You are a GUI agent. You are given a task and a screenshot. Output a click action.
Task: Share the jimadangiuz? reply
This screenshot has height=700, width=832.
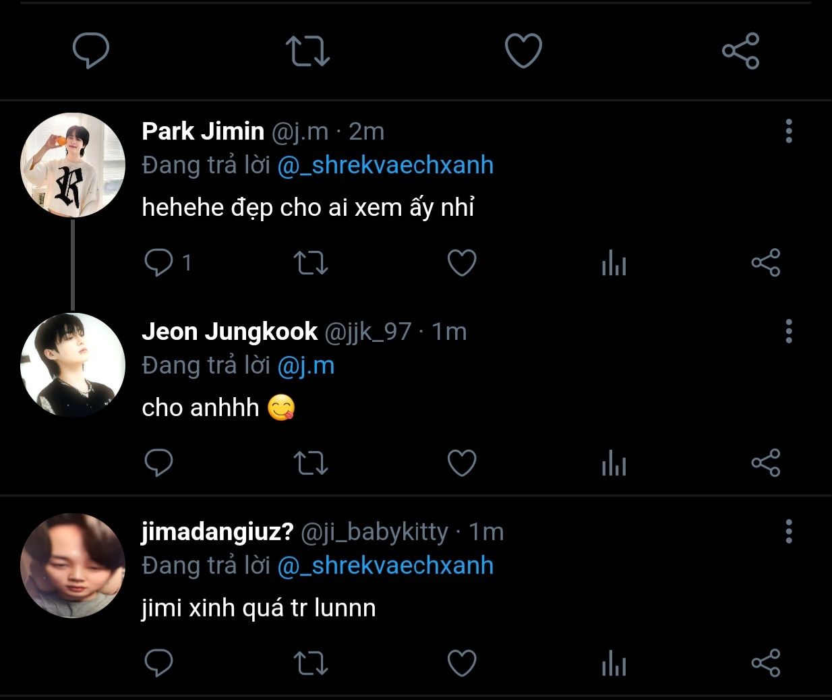(x=765, y=663)
